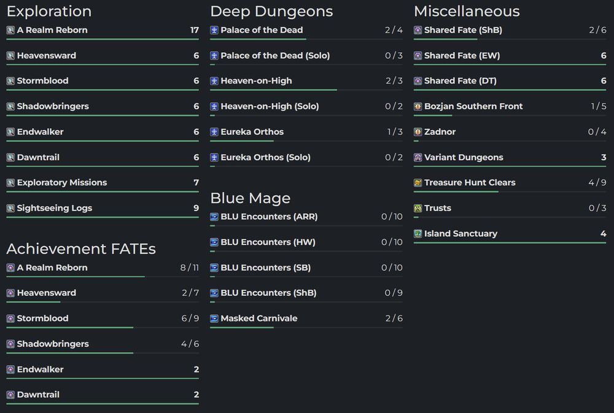This screenshot has width=614, height=413.
Task: Click the Achievement FATEs Heavensward icon
Action: 10,293
